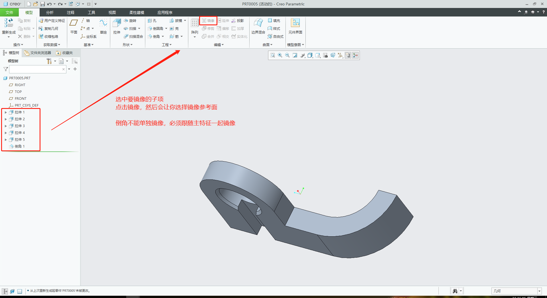Switch to the 柔性建模 ribbon tab

137,13
